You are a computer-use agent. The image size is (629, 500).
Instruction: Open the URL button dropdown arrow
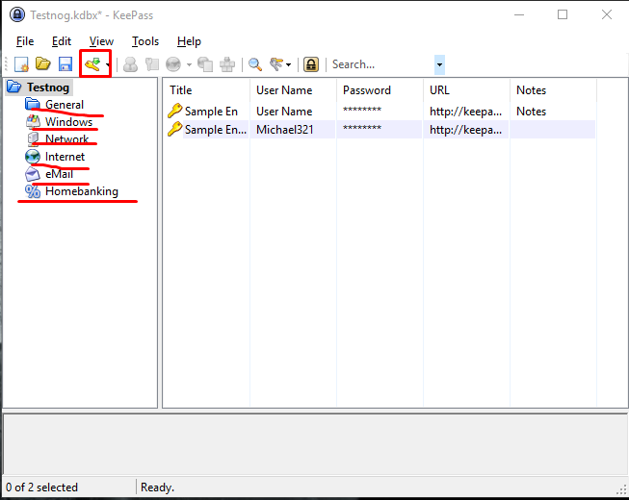(x=189, y=64)
